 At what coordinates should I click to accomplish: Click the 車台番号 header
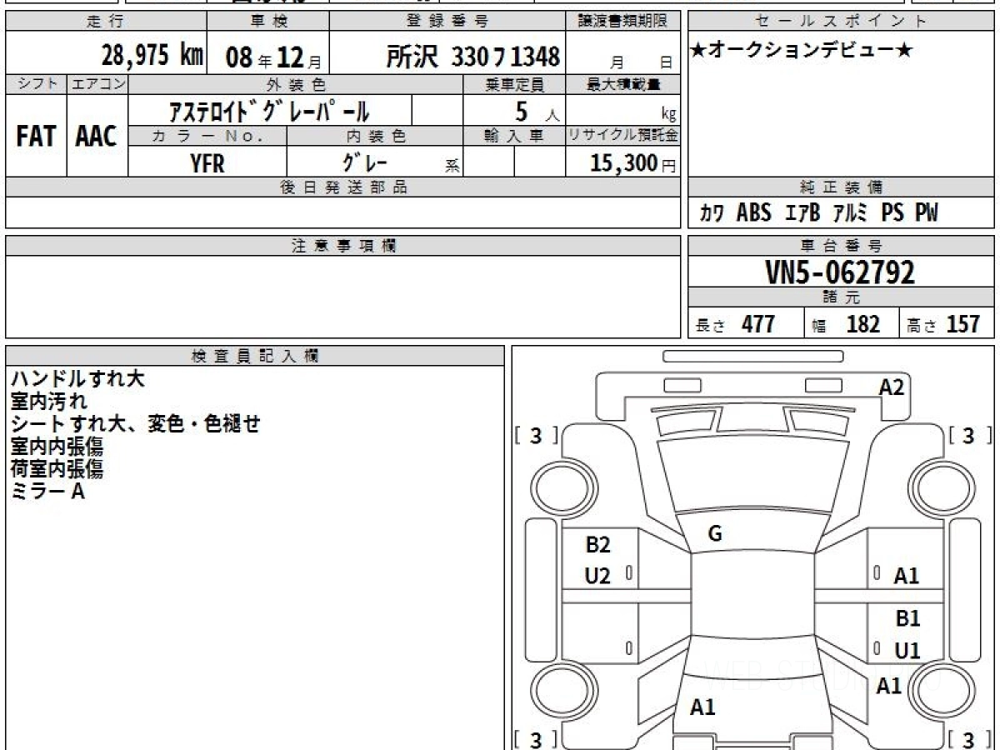(841, 246)
